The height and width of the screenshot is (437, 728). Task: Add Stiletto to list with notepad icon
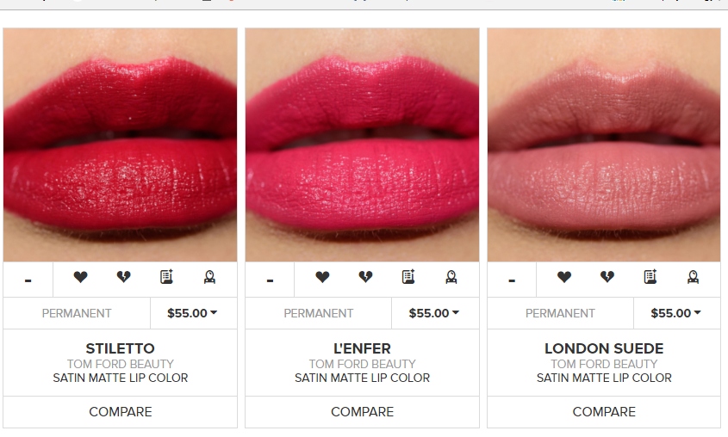[166, 277]
